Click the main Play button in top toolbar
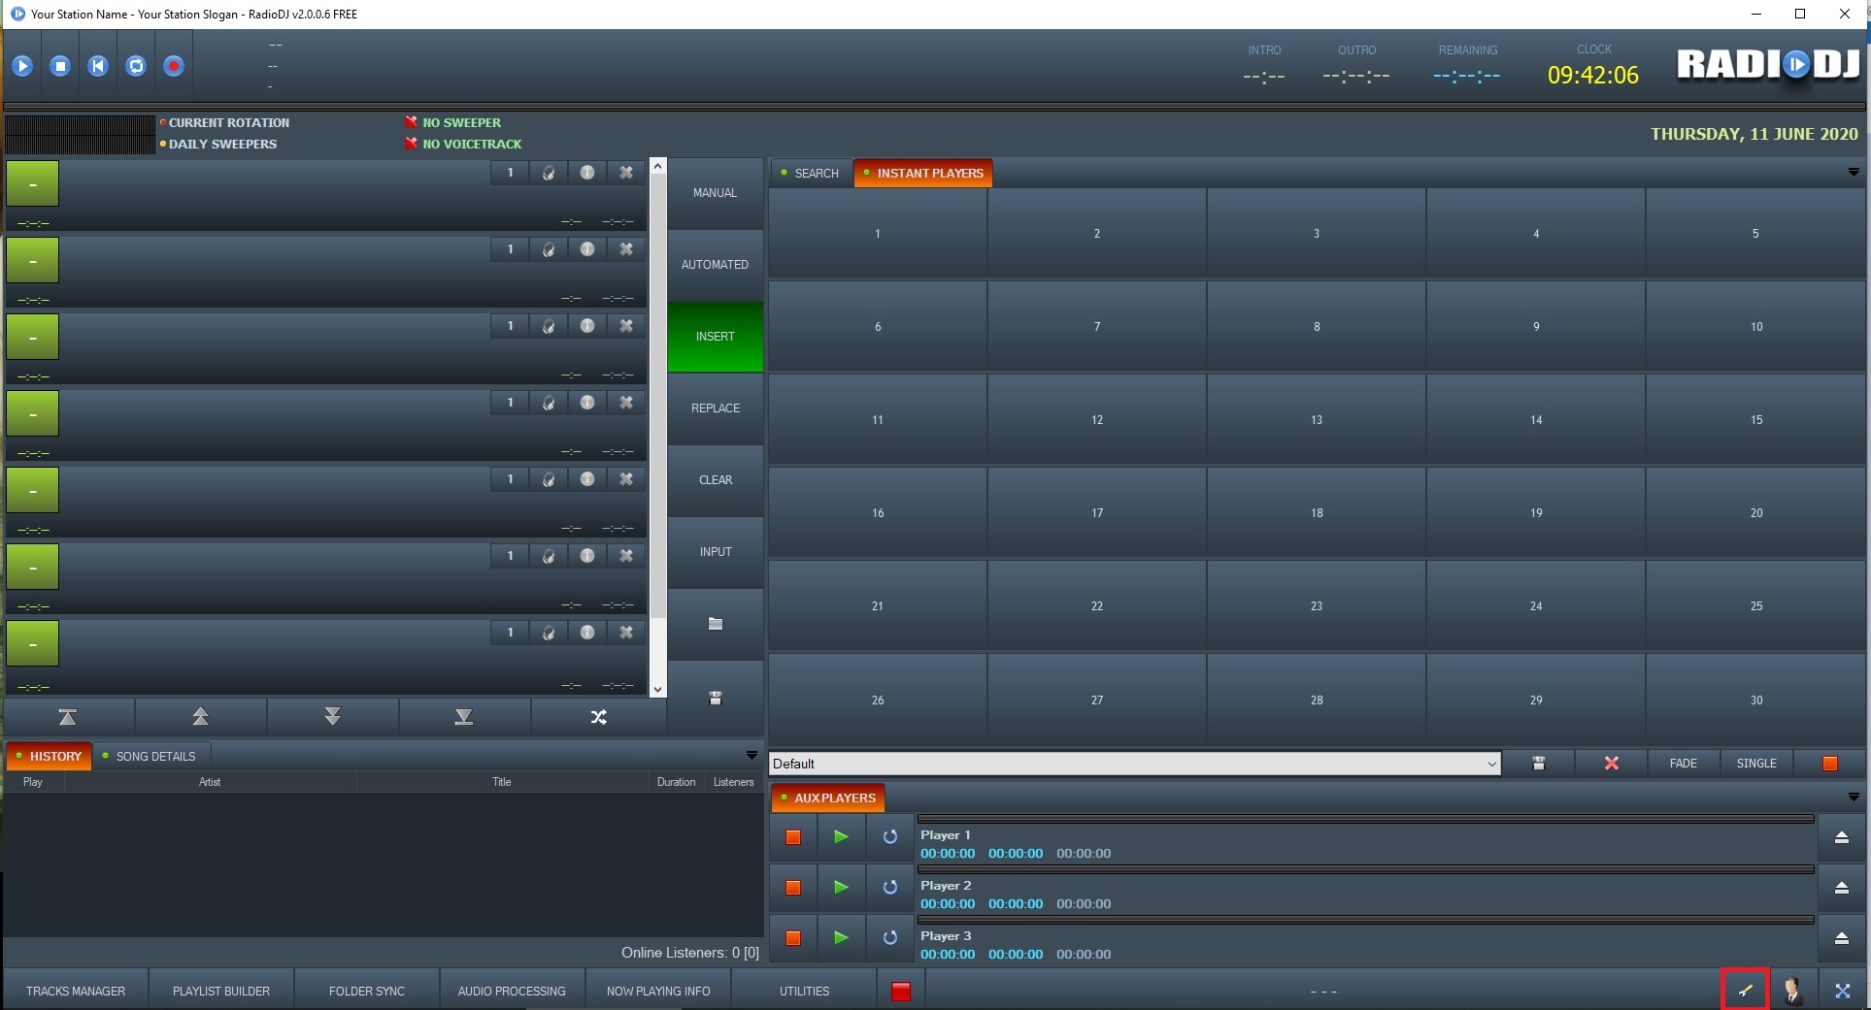1871x1010 pixels. (x=22, y=66)
